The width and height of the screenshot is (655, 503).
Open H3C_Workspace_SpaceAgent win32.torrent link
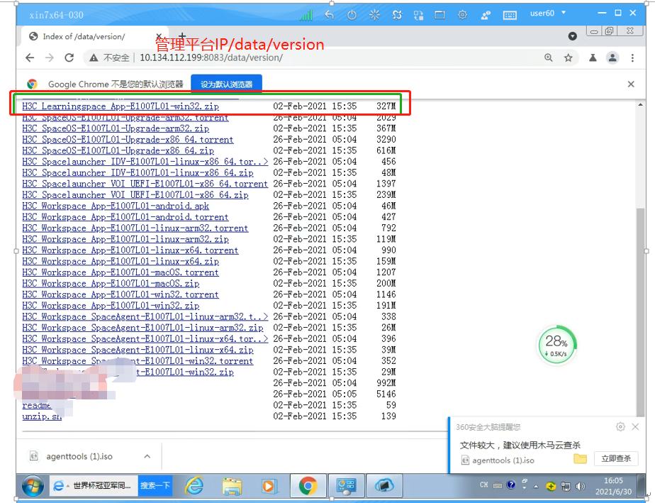[138, 361]
